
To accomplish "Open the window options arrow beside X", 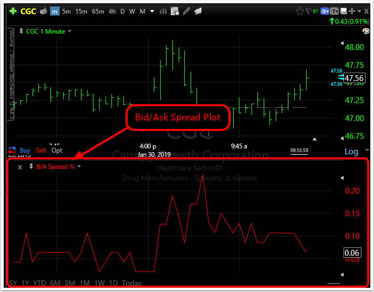I will pos(359,11).
